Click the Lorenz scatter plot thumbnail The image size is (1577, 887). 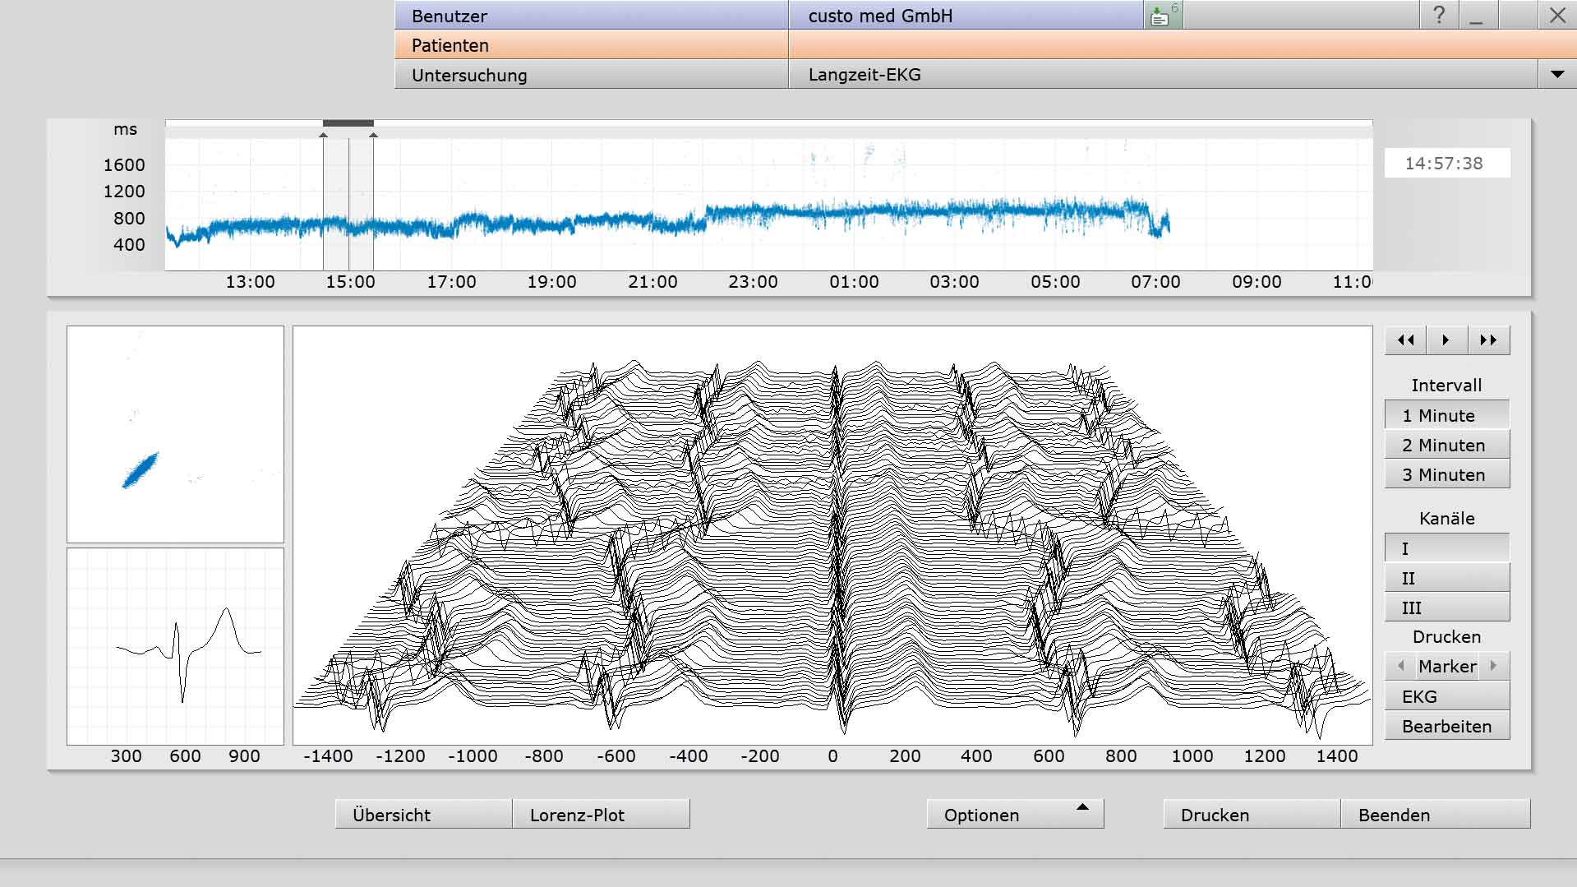pyautogui.click(x=175, y=434)
